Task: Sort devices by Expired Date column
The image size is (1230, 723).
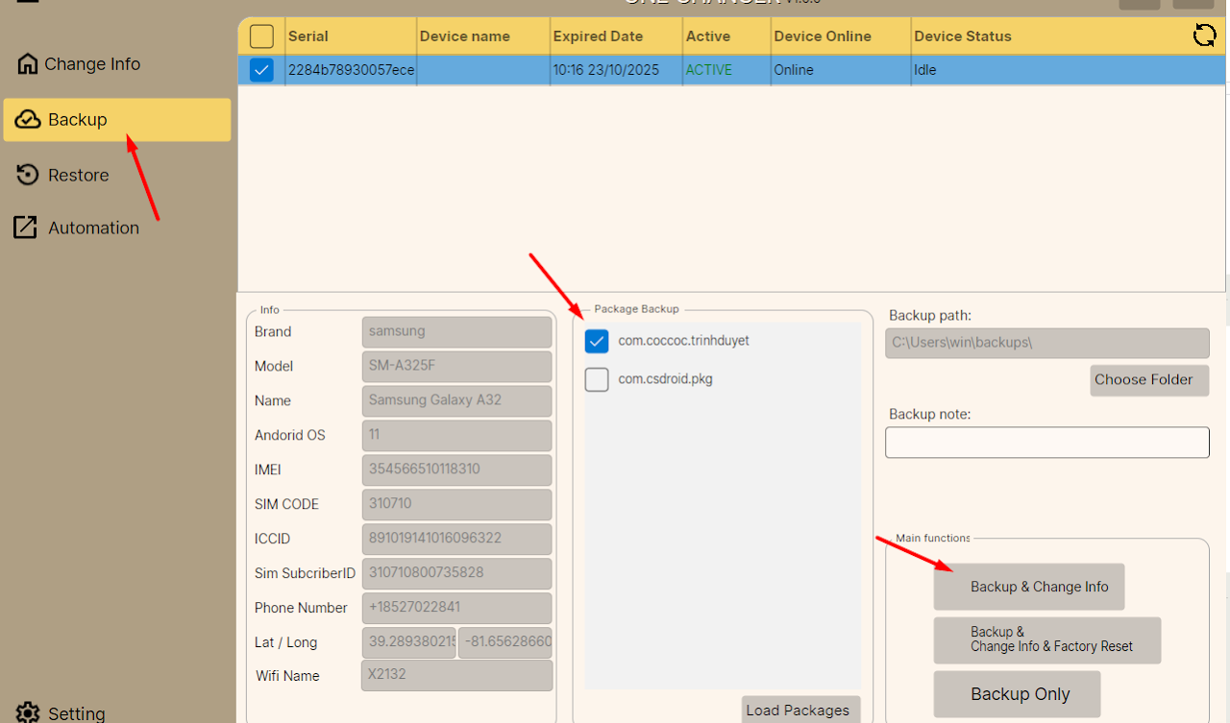Action: click(598, 36)
